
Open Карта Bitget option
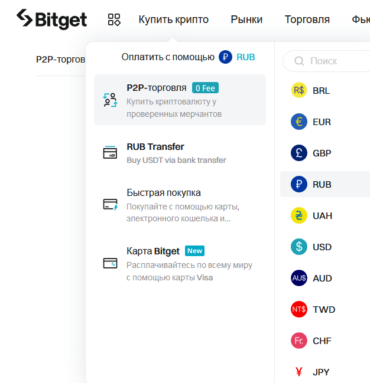point(180,264)
